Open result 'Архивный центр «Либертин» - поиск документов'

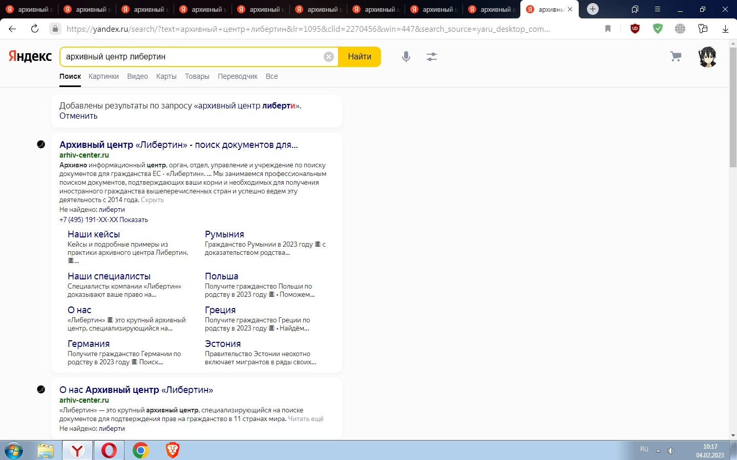(179, 145)
